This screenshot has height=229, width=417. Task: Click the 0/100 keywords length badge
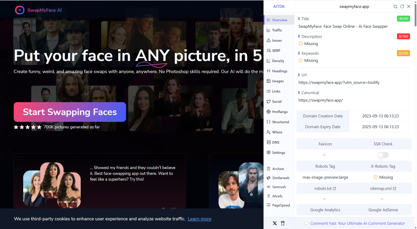tap(403, 54)
